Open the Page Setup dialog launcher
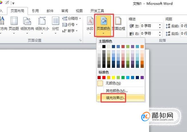 click(81, 40)
